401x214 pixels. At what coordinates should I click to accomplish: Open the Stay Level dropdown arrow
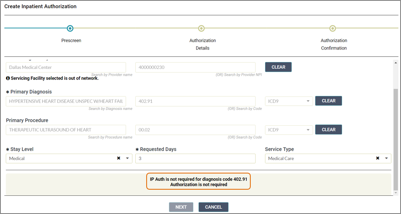[x=127, y=158]
